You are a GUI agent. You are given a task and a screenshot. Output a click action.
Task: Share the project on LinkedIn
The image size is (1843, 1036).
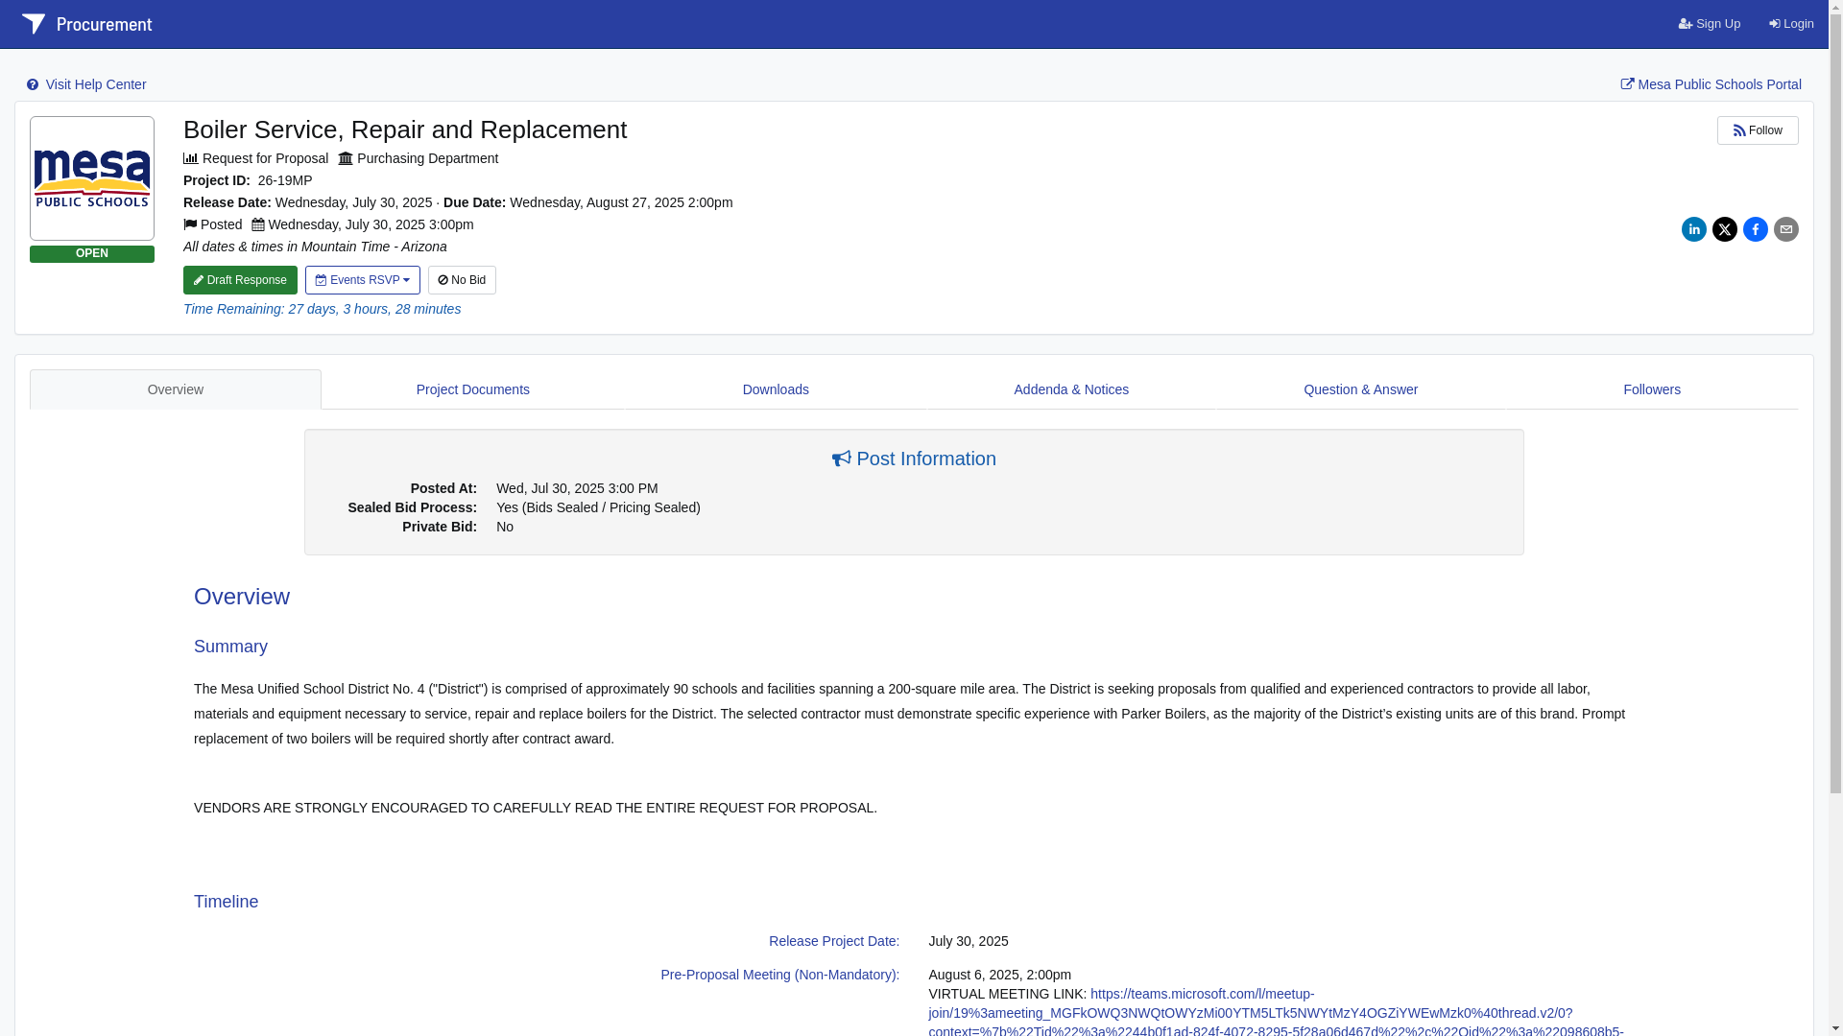point(1694,229)
